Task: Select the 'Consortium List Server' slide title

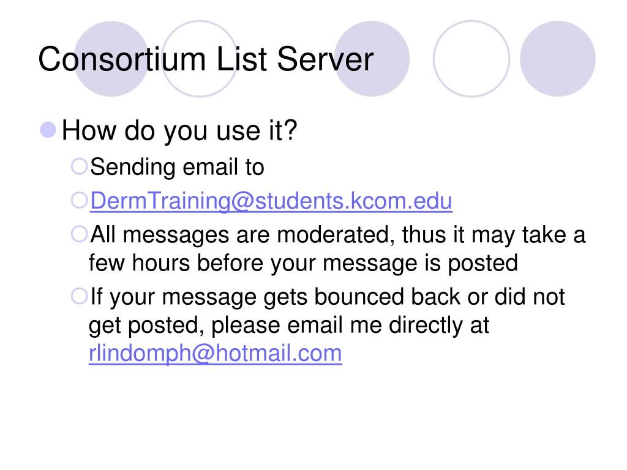Action: point(206,59)
